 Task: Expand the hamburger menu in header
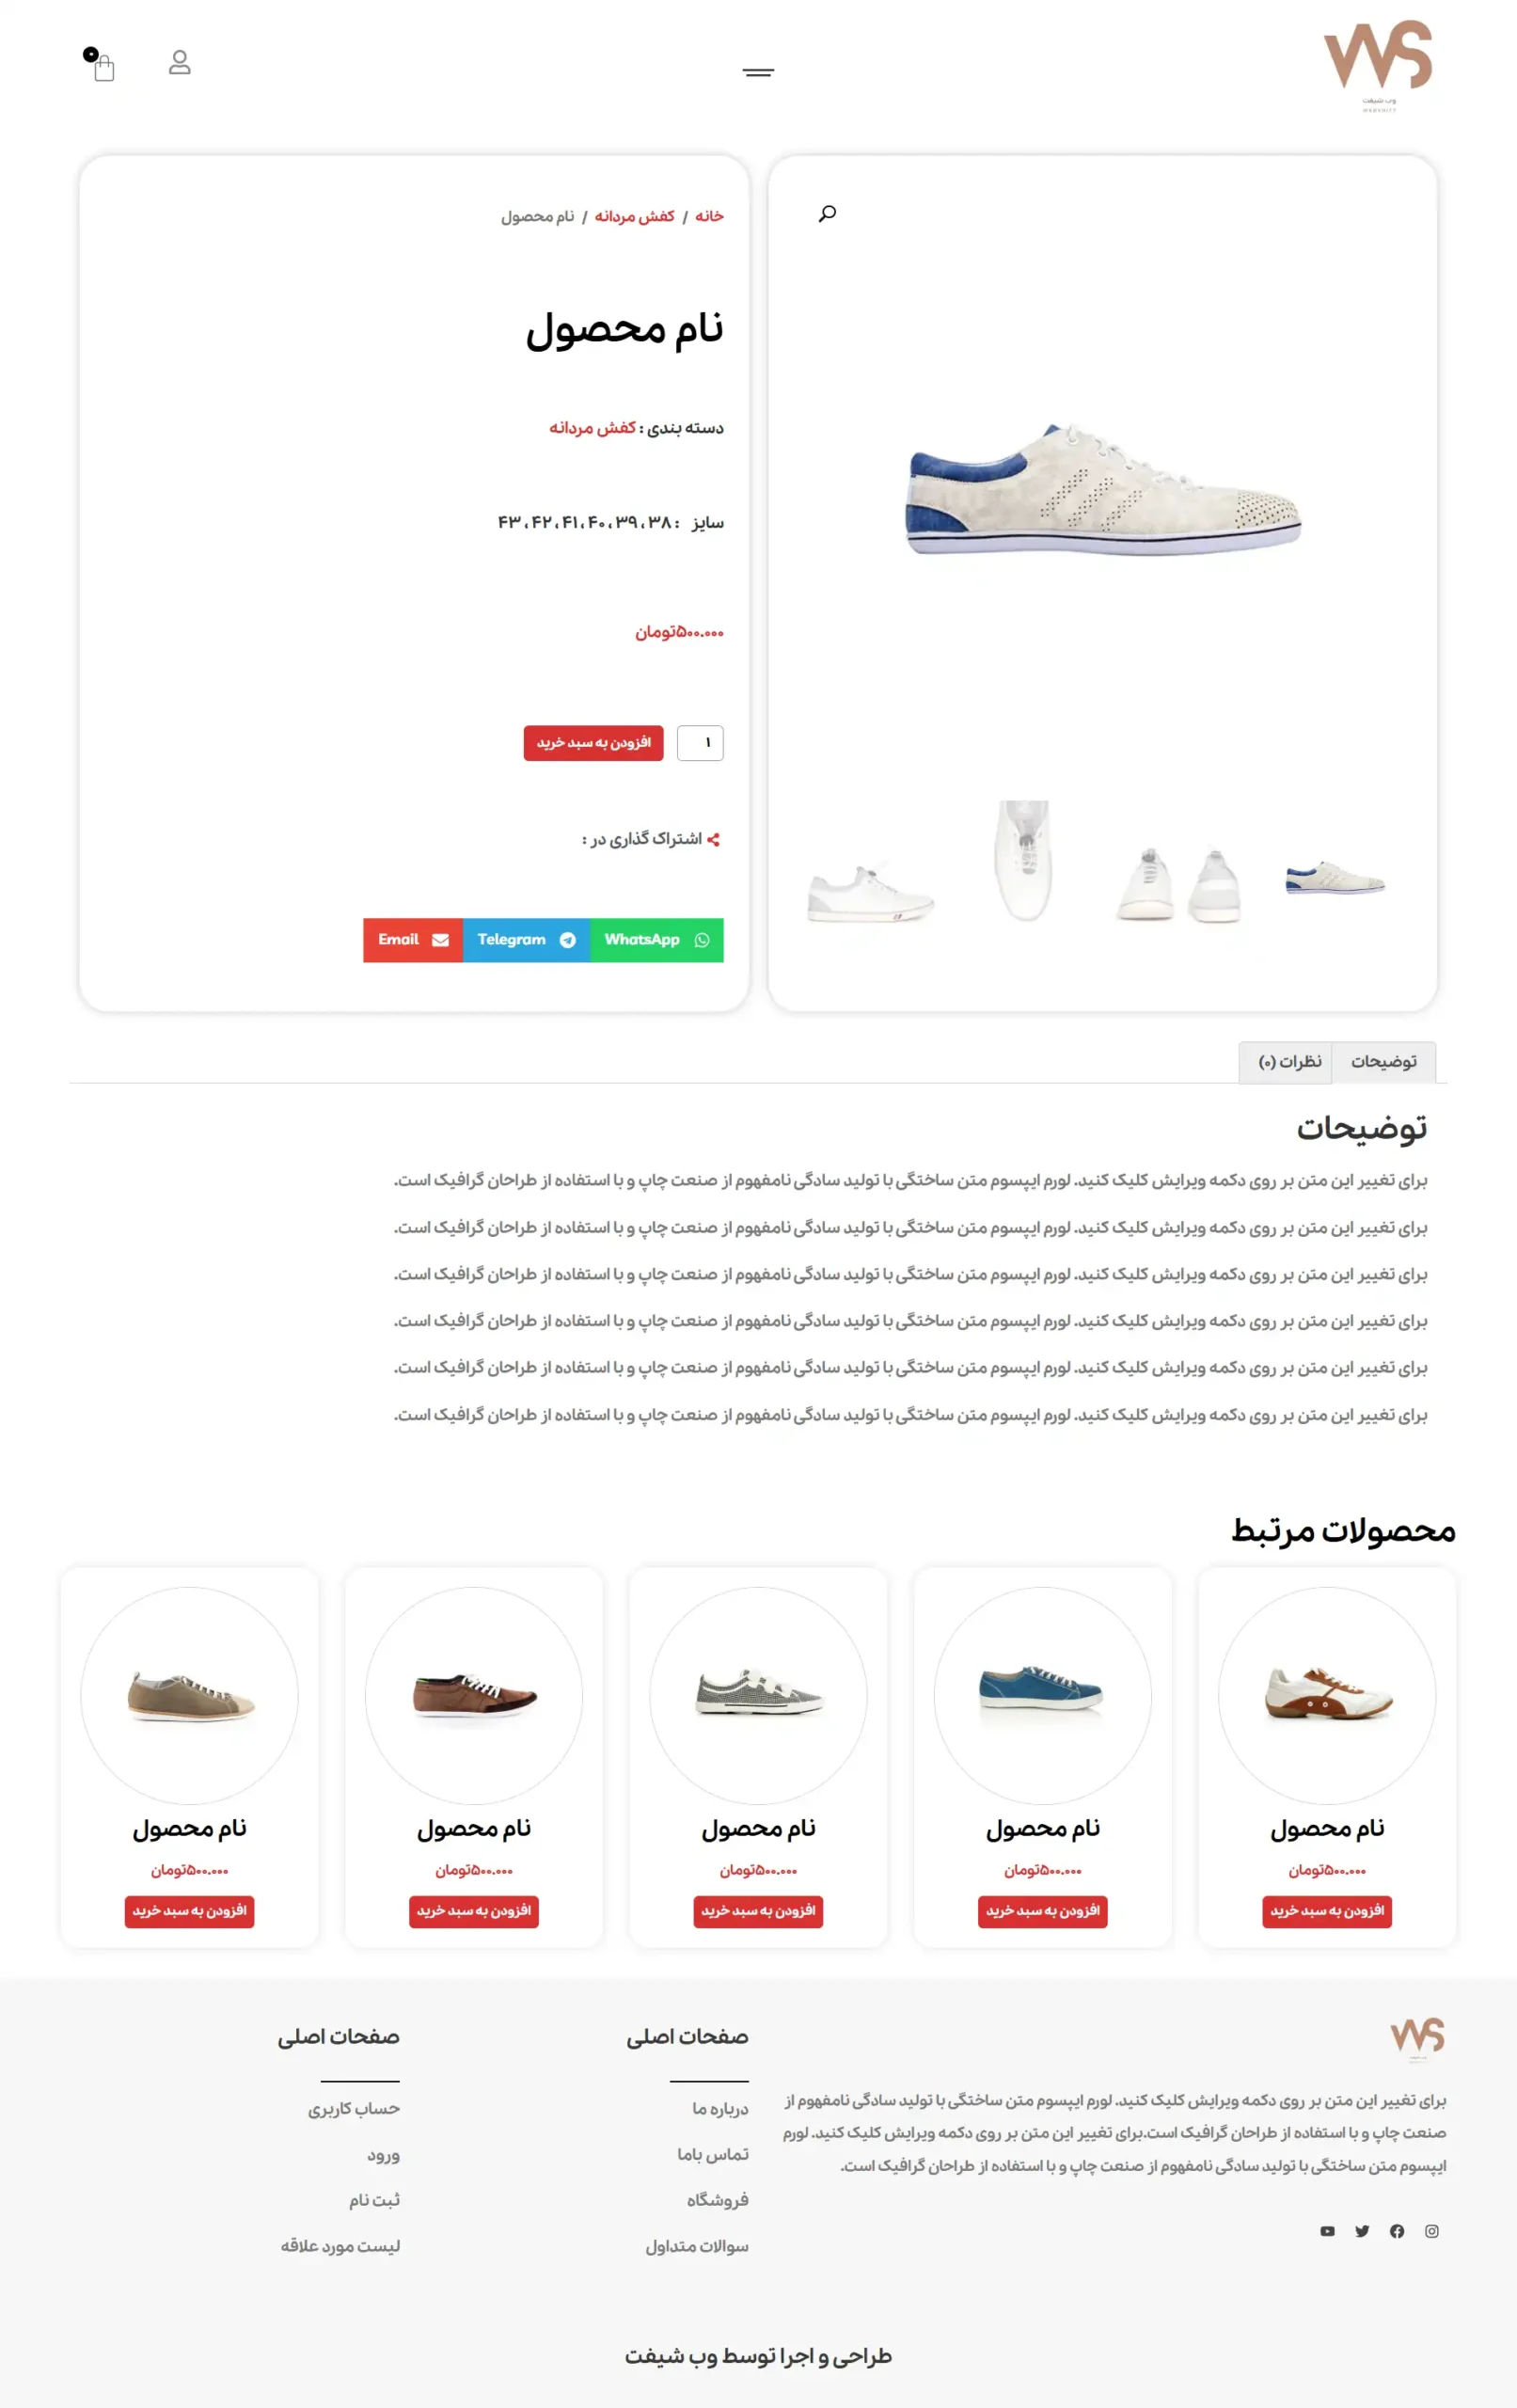(758, 72)
